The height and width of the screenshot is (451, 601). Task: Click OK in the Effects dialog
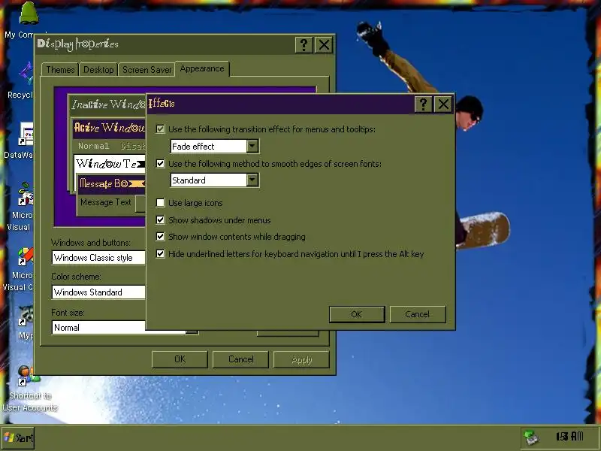(356, 314)
